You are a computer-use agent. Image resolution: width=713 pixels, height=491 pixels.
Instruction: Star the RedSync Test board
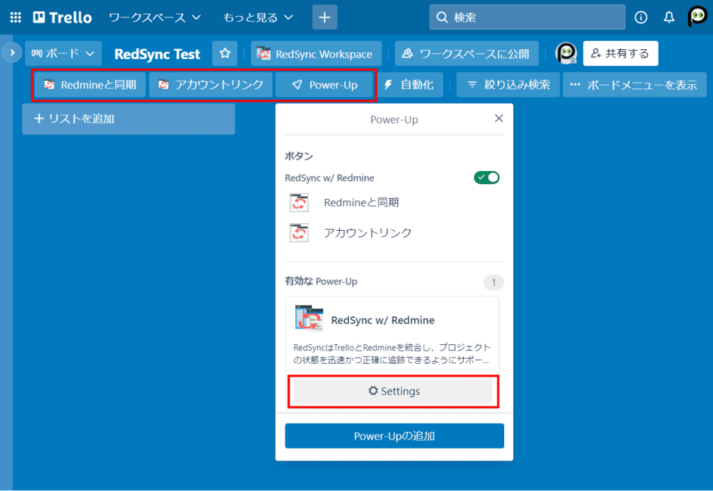tap(225, 54)
